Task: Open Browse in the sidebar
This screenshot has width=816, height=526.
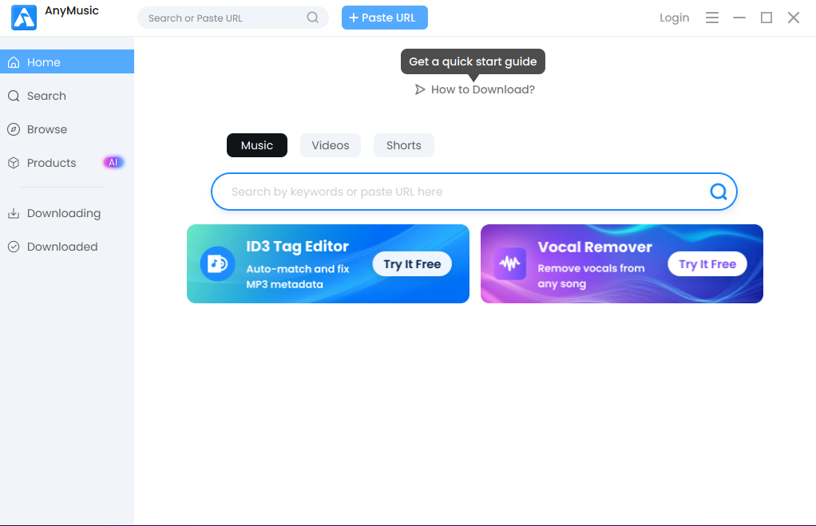Action: pyautogui.click(x=67, y=129)
